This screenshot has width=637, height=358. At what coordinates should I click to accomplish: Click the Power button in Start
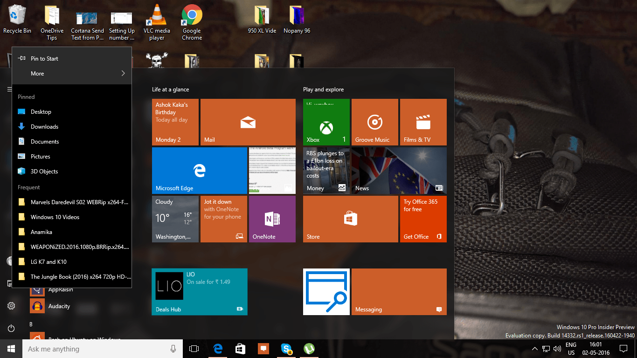coord(11,328)
